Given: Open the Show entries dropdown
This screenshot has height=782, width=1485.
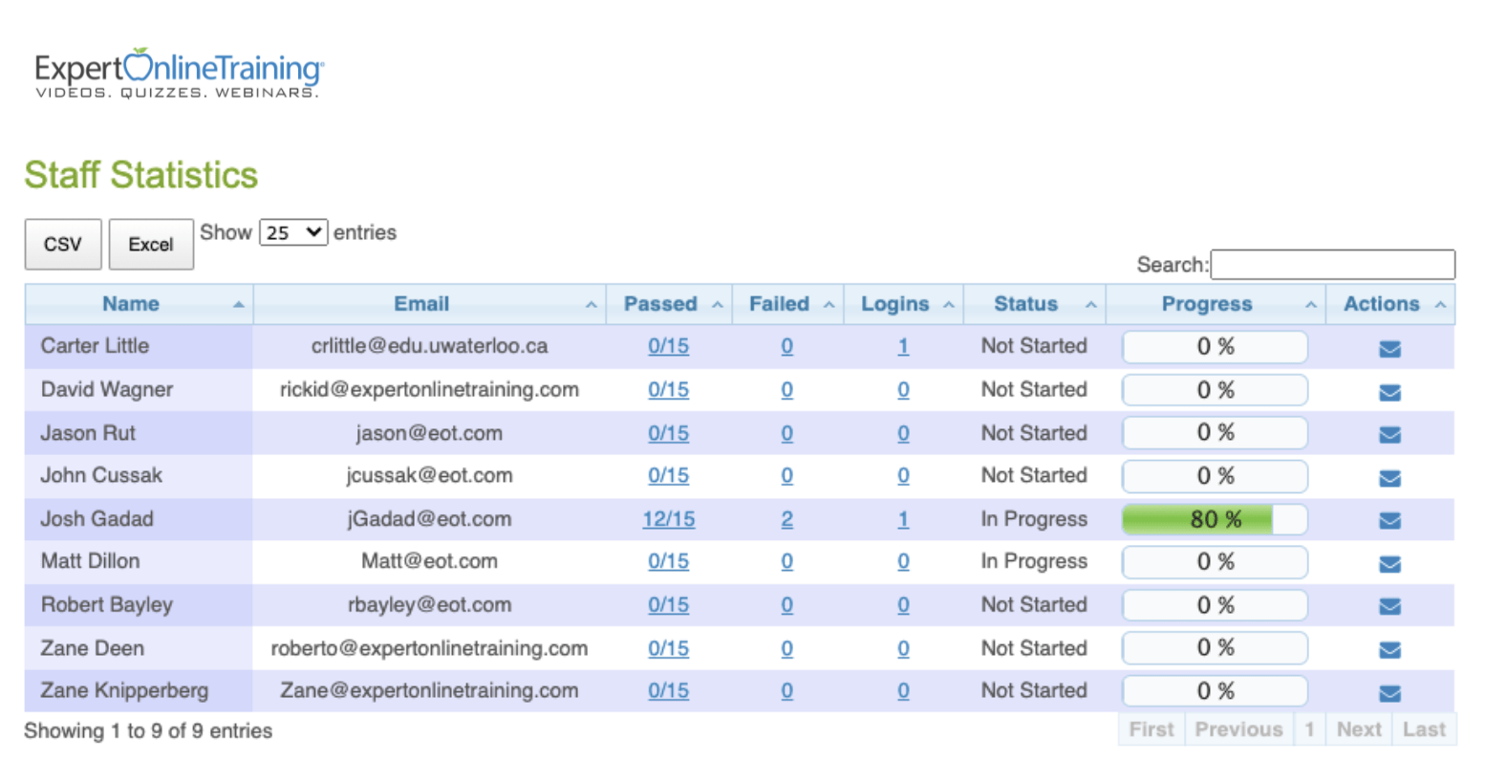Looking at the screenshot, I should pyautogui.click(x=293, y=232).
